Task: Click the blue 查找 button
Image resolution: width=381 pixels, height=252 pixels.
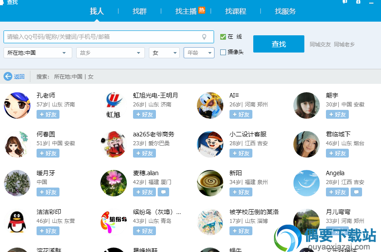Action: click(279, 44)
